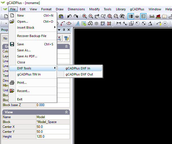Select the Angular Dimension tool

click(x=150, y=23)
